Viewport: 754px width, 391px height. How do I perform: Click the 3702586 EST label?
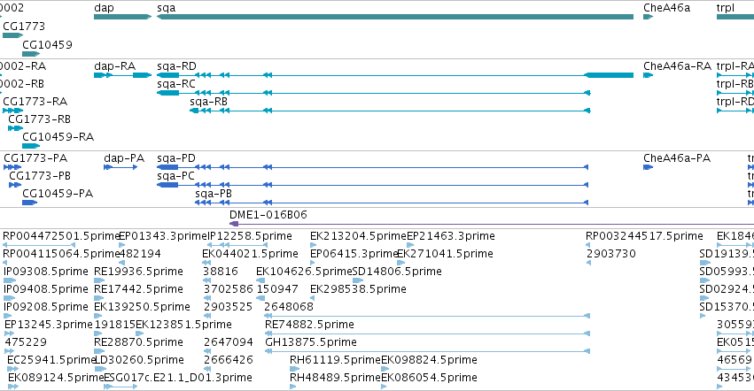(x=229, y=289)
